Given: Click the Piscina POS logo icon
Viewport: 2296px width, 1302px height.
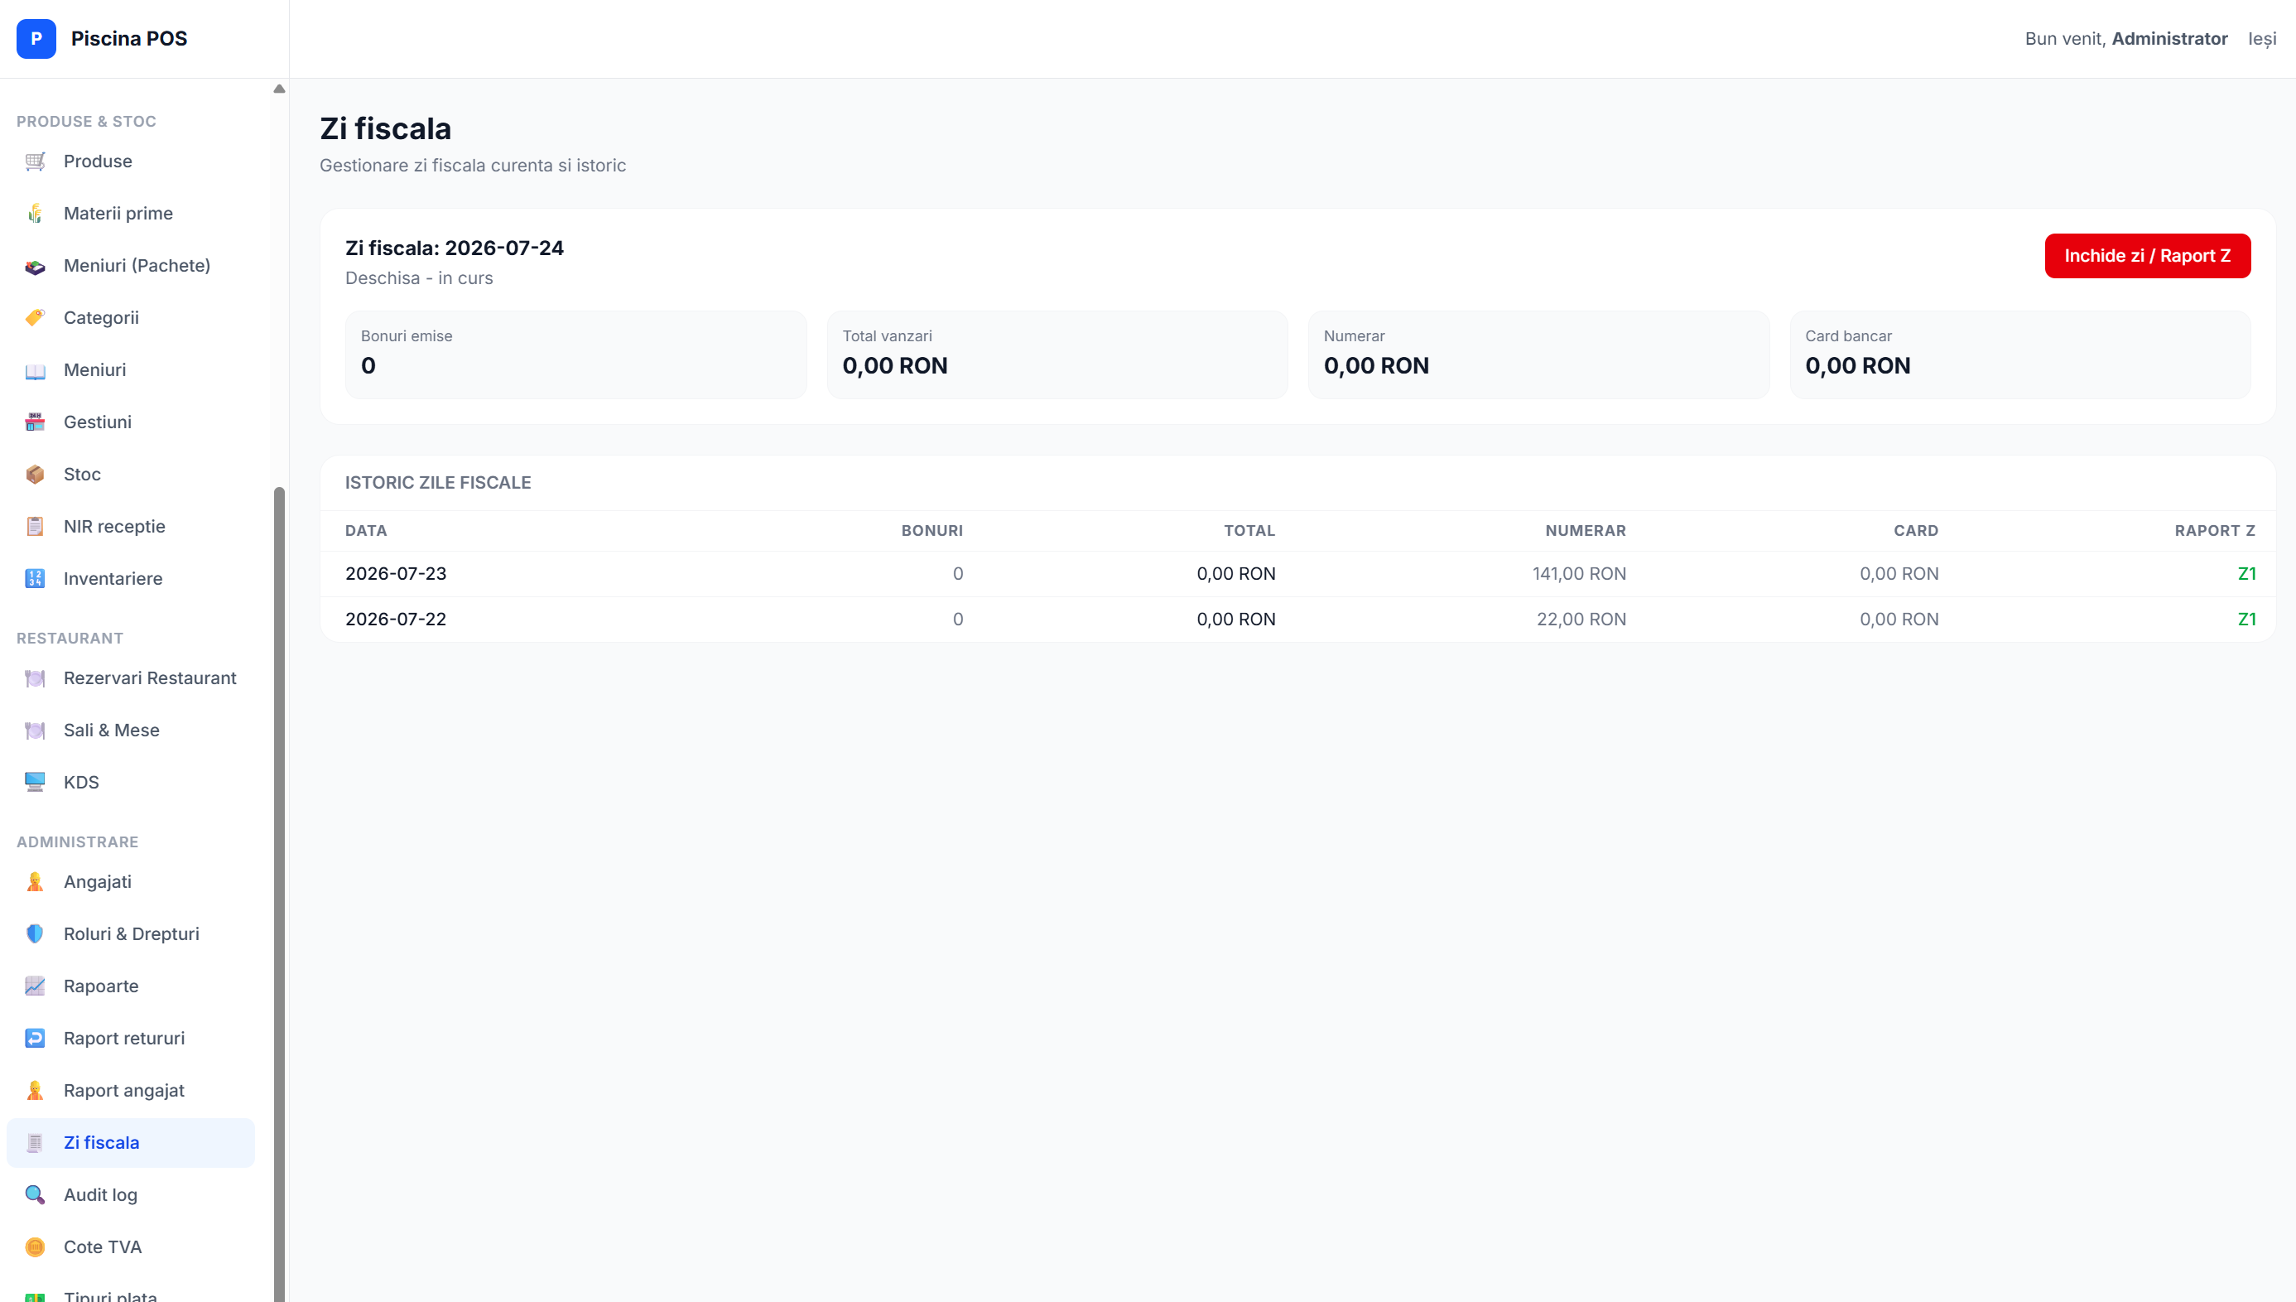Looking at the screenshot, I should [36, 38].
